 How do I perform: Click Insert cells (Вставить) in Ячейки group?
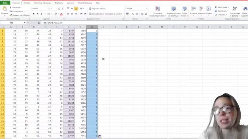pos(193,11)
